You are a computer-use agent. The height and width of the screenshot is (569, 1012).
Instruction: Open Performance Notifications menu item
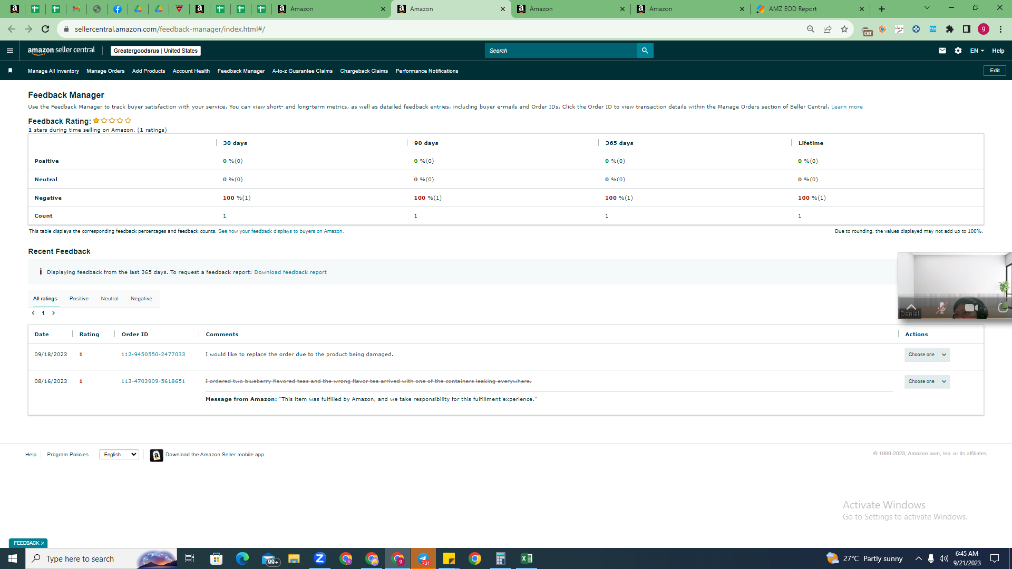click(x=427, y=71)
